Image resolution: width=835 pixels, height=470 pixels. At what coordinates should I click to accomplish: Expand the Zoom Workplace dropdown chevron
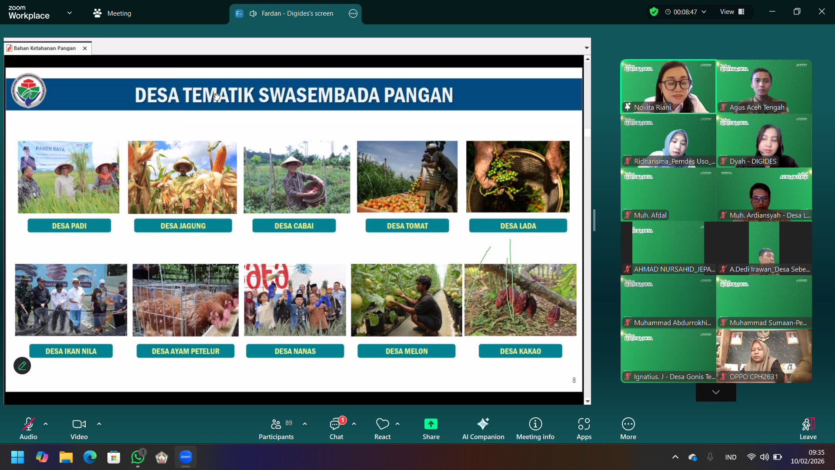pyautogui.click(x=70, y=13)
